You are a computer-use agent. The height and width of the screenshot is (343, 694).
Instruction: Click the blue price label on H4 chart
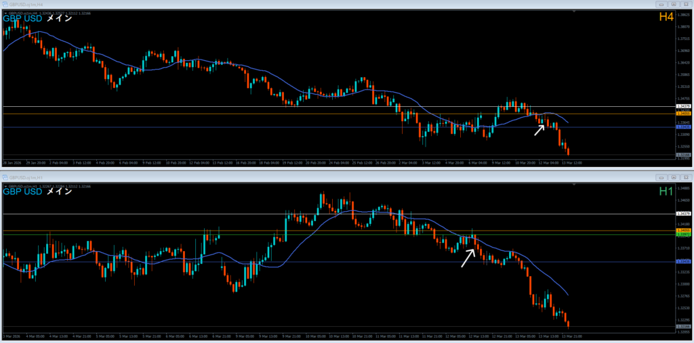[x=683, y=127]
